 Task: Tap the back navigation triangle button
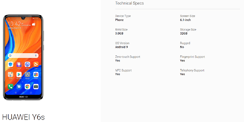[x=16, y=93]
